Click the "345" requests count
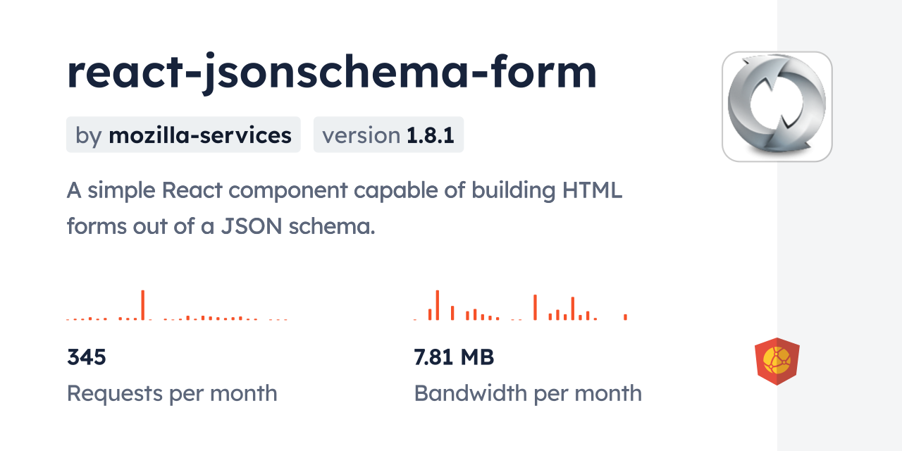Viewport: 902px width, 451px height. 87,357
